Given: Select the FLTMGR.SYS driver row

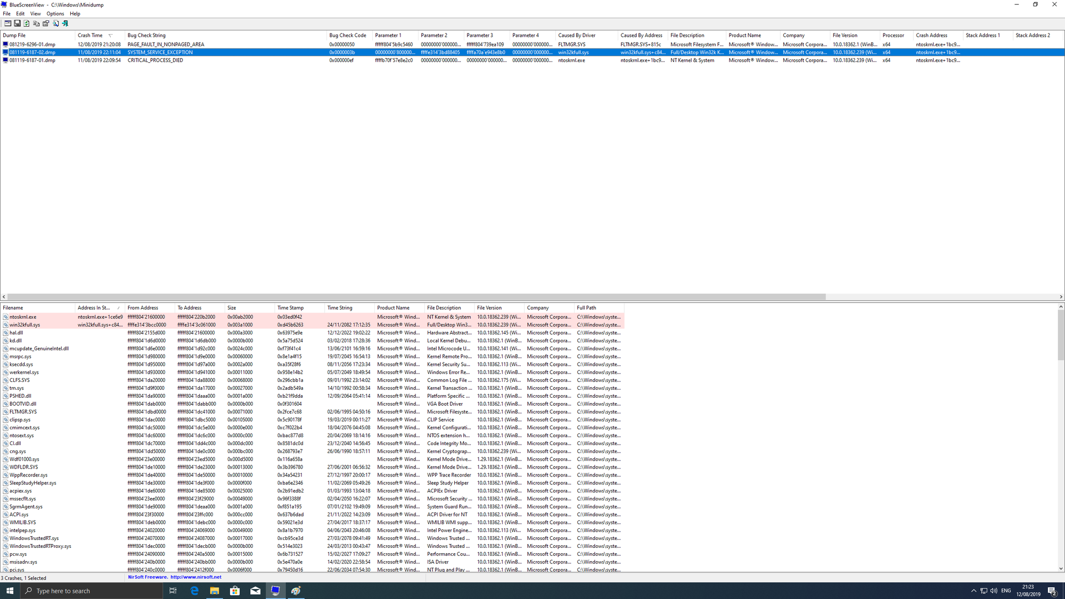Looking at the screenshot, I should point(23,412).
